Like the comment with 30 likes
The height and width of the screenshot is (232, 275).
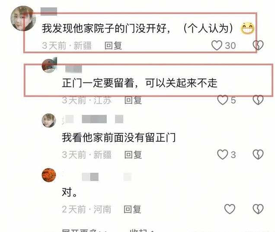(x=217, y=45)
